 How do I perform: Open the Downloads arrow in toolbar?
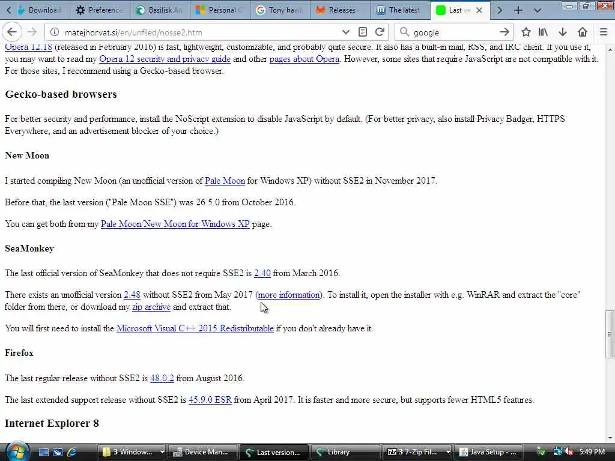562,32
